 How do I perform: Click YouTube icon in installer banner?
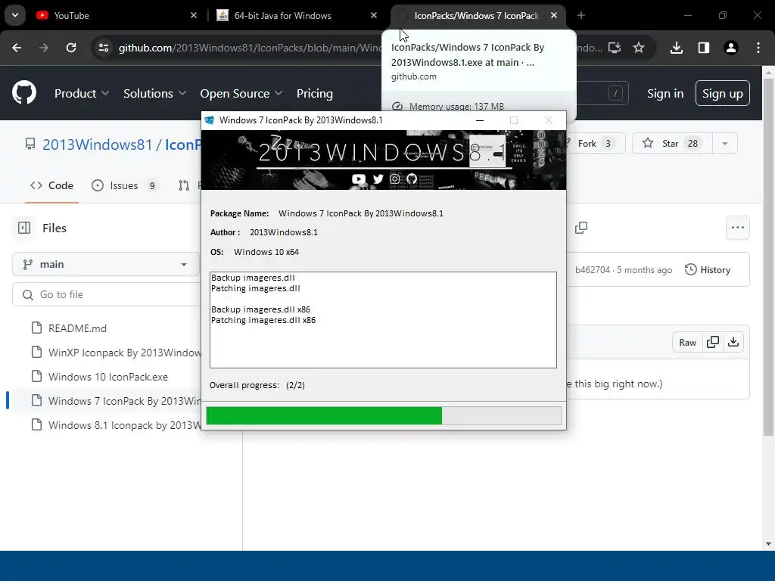(x=359, y=179)
